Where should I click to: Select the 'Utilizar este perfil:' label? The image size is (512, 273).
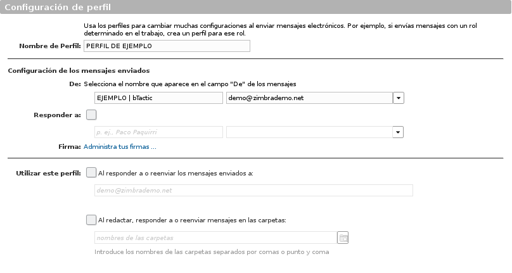pos(48,174)
